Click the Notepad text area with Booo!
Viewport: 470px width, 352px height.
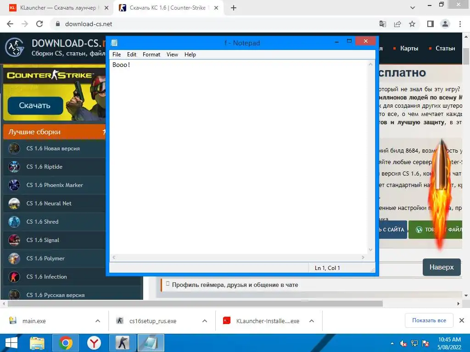(239, 157)
